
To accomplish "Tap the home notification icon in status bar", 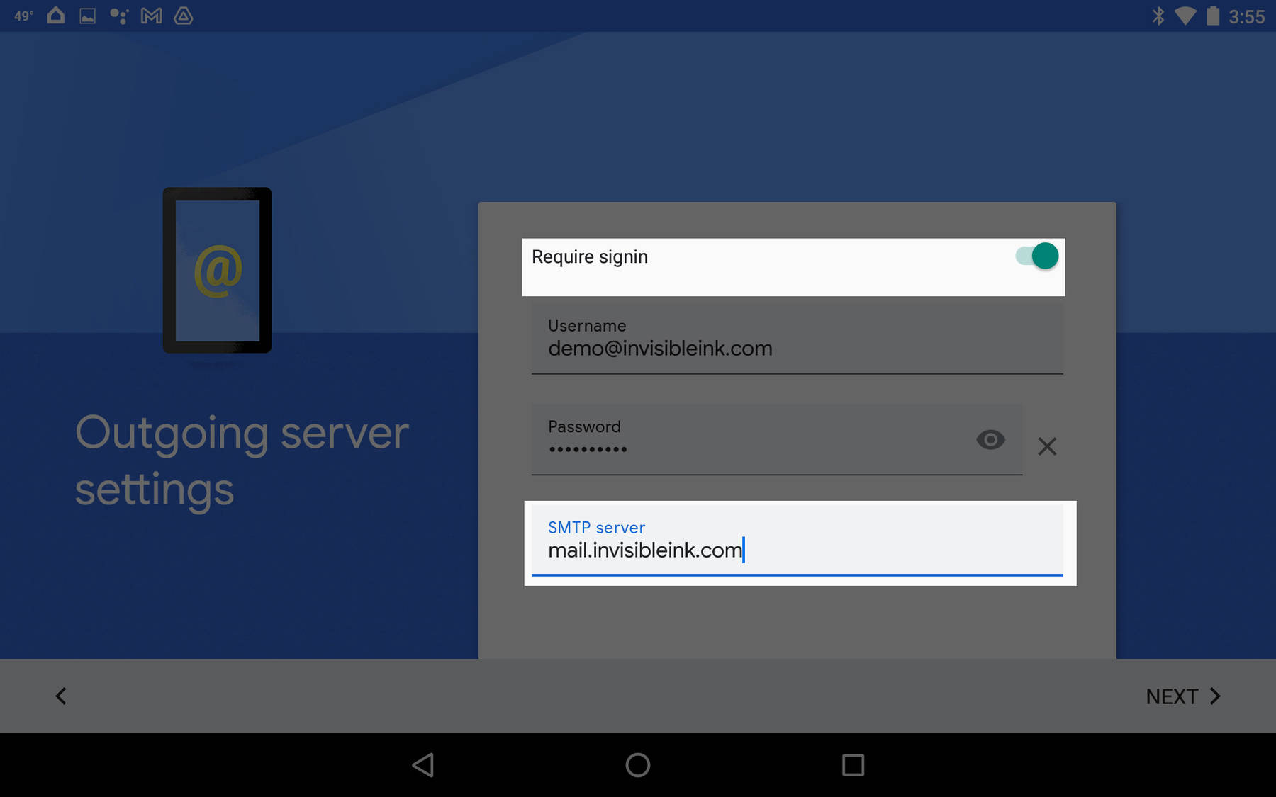I will 56,15.
